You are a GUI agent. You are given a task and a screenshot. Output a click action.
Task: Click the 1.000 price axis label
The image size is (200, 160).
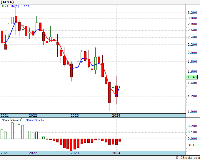click(x=192, y=112)
